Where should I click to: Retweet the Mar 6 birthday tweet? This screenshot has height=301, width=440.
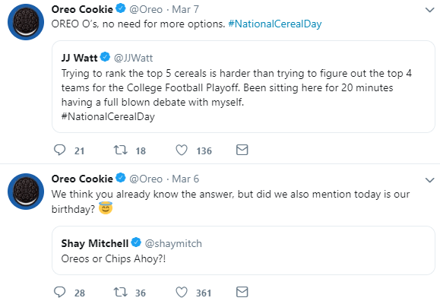click(x=120, y=292)
